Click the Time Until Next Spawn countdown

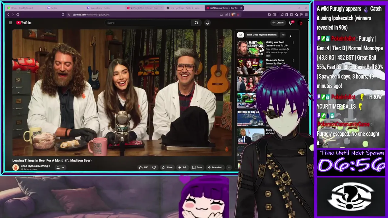click(351, 165)
